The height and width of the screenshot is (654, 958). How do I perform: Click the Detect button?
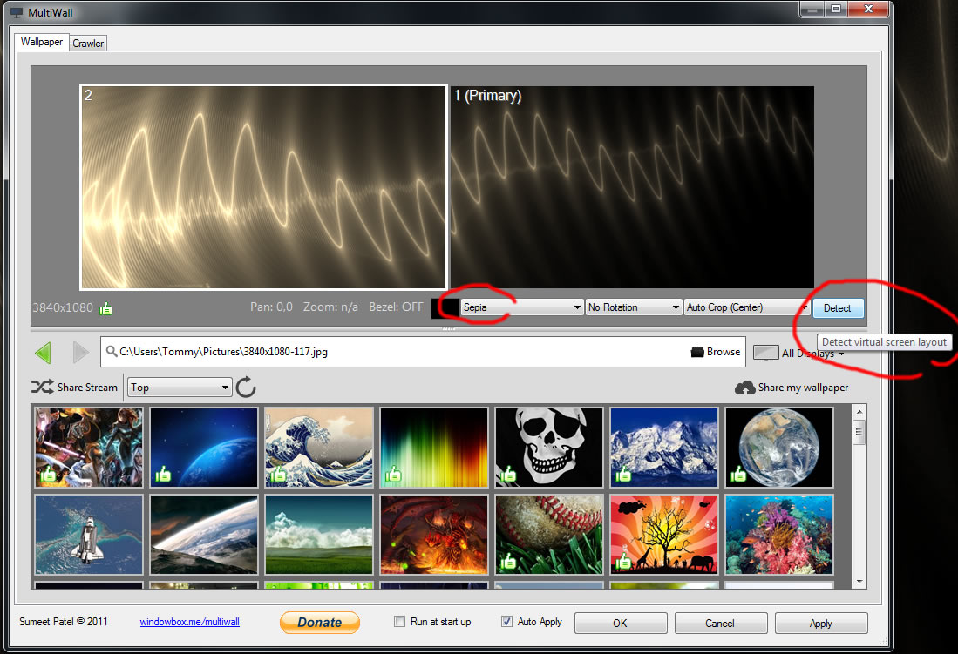pos(837,308)
